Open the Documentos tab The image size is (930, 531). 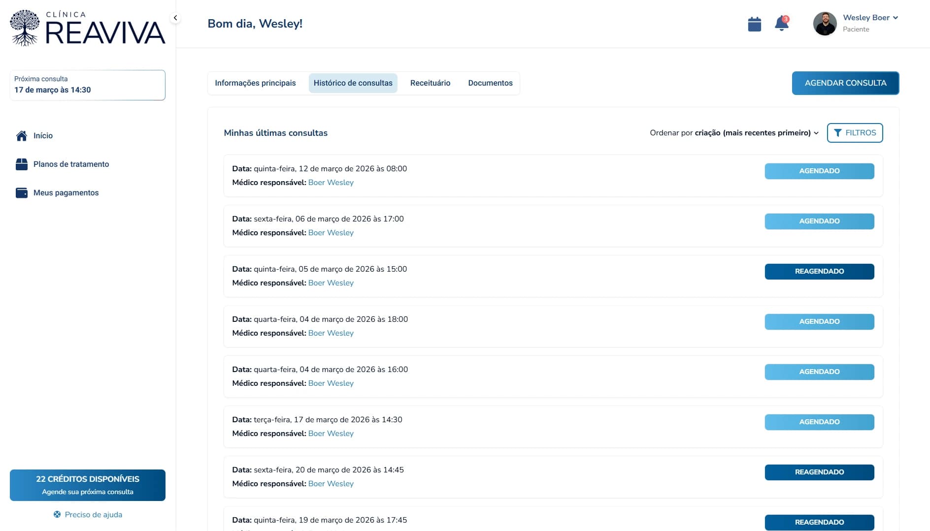(490, 83)
